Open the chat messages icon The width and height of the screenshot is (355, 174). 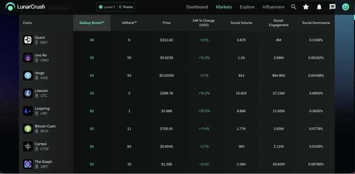pyautogui.click(x=332, y=7)
